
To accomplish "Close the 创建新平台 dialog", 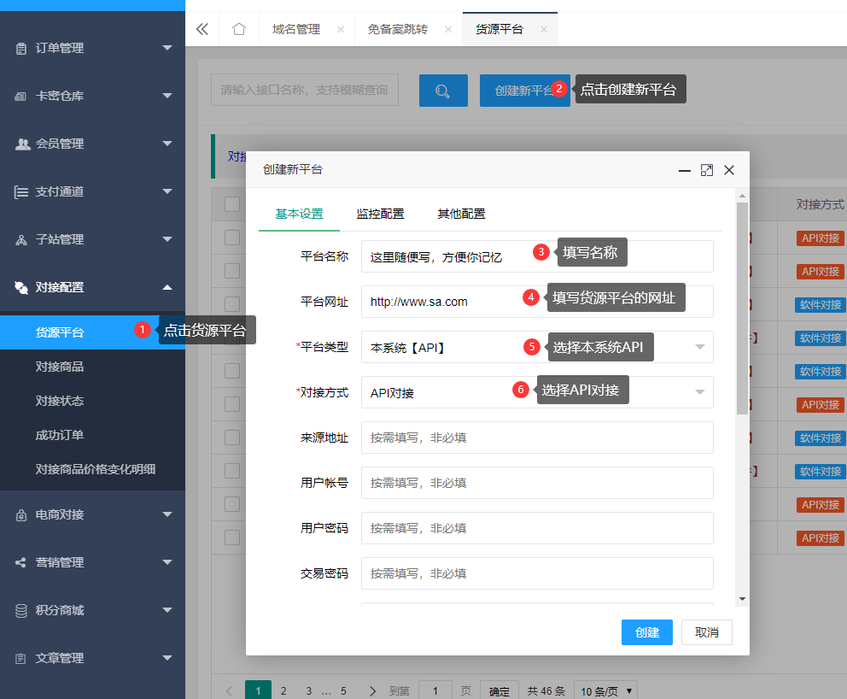I will pyautogui.click(x=728, y=170).
